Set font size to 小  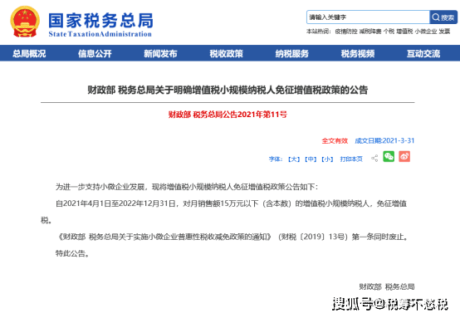tap(327, 159)
